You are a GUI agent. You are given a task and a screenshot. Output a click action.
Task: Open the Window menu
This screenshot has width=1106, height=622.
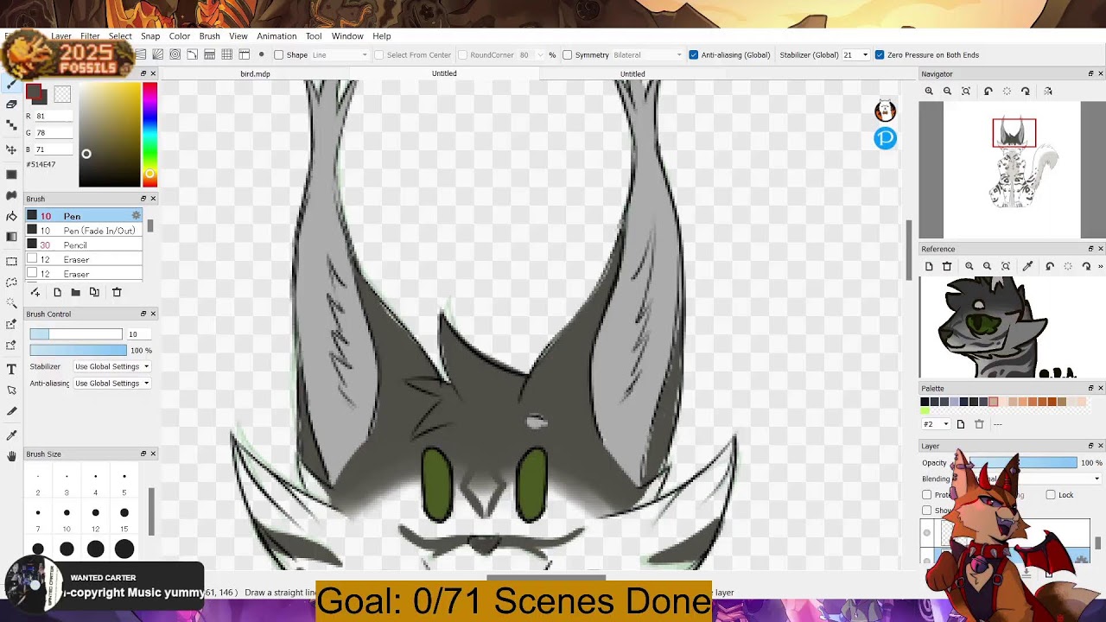click(x=347, y=36)
